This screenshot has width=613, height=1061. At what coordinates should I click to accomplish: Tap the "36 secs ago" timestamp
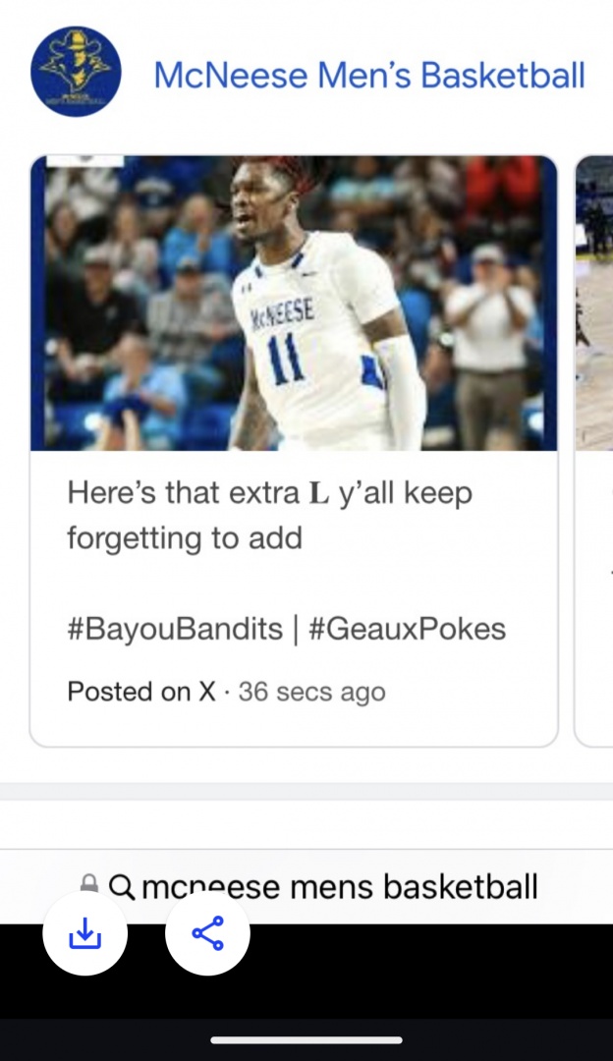(x=311, y=692)
